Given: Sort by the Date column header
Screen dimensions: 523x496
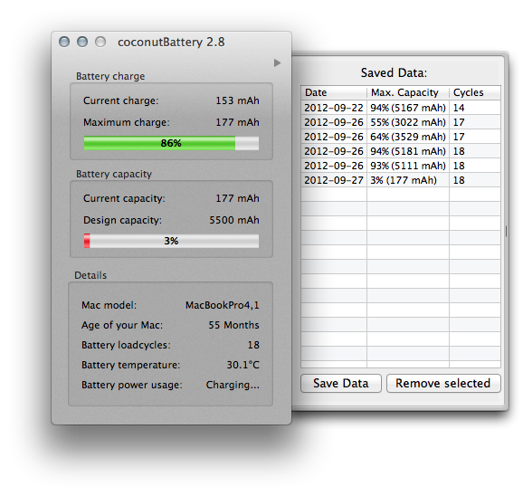Looking at the screenshot, I should coord(334,92).
